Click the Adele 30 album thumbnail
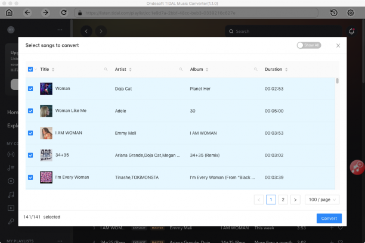Image resolution: width=365 pixels, height=243 pixels. [x=46, y=111]
